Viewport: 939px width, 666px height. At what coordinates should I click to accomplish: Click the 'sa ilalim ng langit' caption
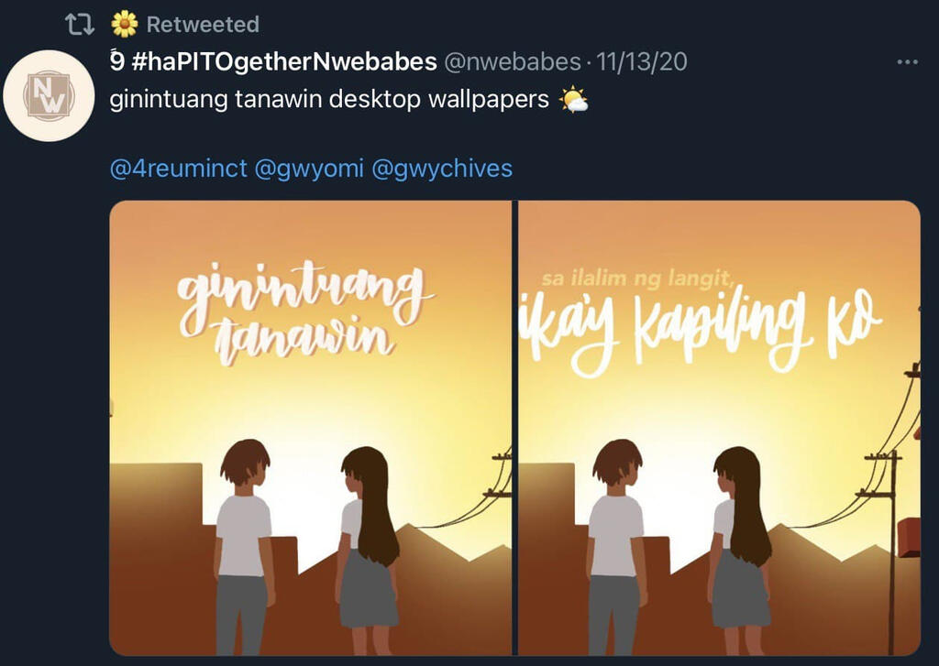coord(637,278)
